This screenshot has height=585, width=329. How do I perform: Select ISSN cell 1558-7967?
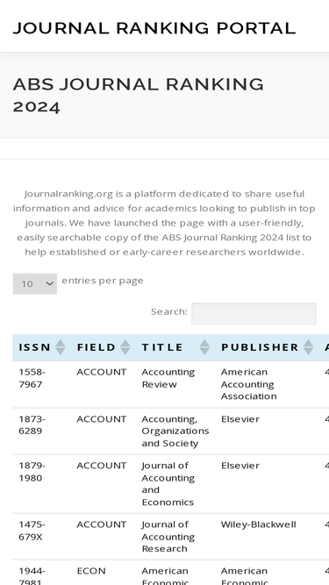point(32,378)
